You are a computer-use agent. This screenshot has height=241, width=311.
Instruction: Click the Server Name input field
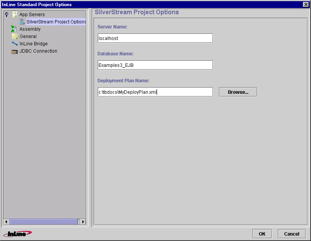155,38
